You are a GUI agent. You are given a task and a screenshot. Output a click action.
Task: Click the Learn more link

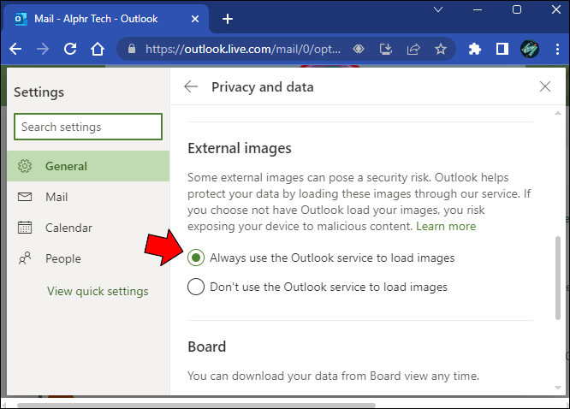(x=446, y=226)
